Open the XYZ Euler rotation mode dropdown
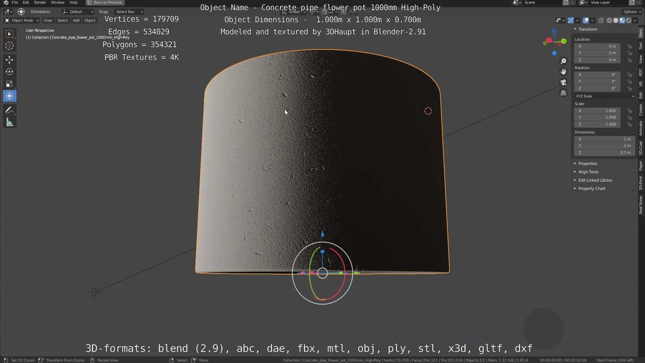Viewport: 645px width, 363px height. [605, 96]
